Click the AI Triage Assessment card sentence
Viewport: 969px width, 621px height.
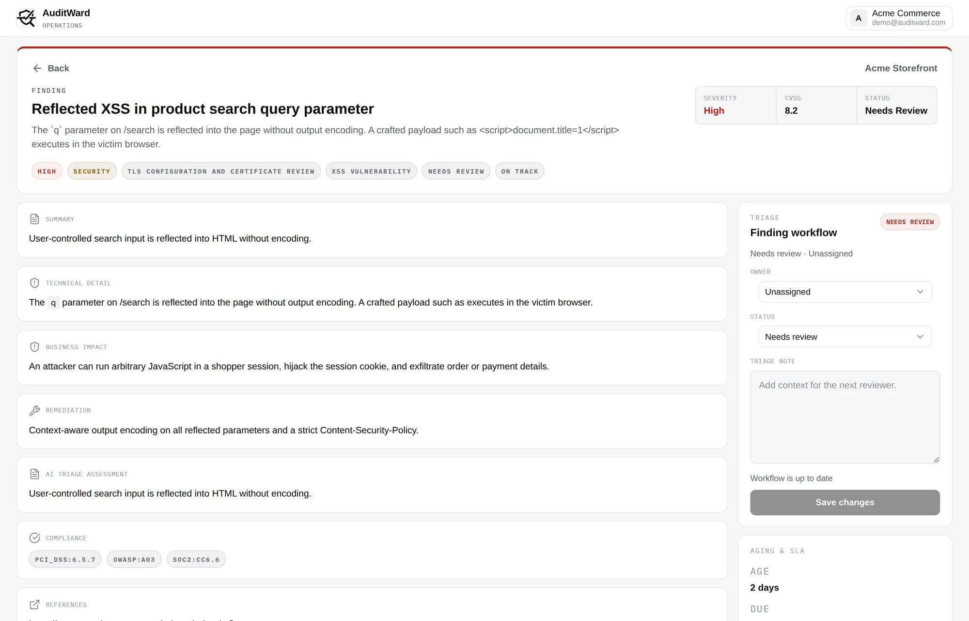(x=170, y=493)
